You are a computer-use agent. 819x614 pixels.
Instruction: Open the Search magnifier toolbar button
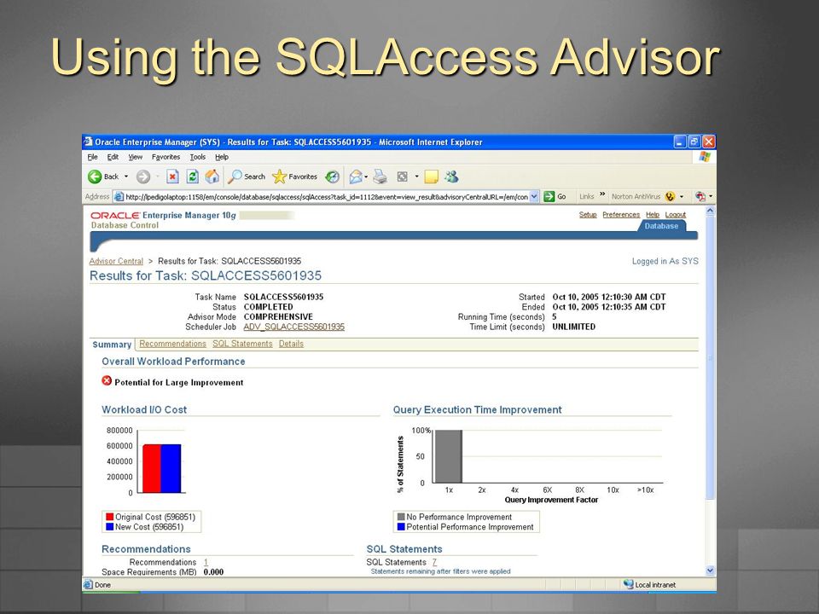pos(247,177)
